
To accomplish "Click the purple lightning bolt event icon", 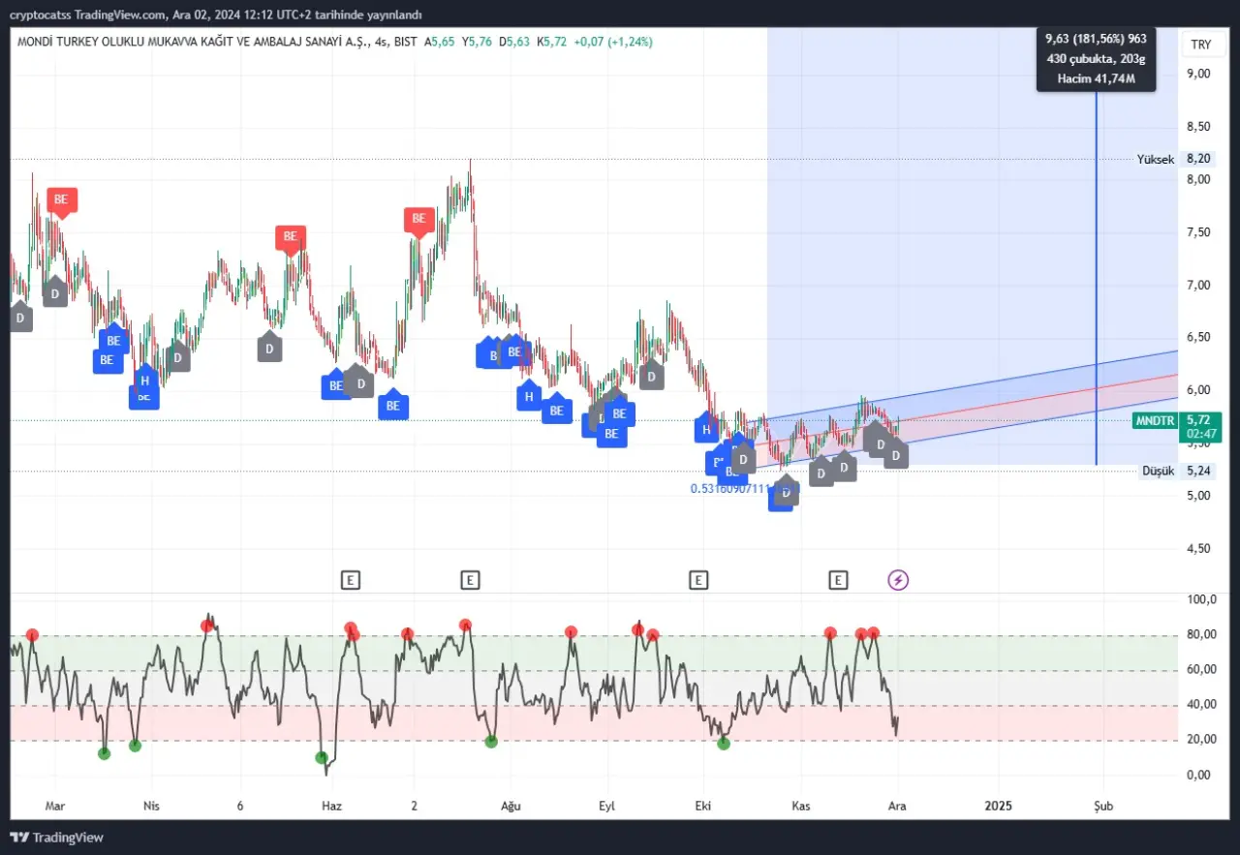I will click(898, 580).
